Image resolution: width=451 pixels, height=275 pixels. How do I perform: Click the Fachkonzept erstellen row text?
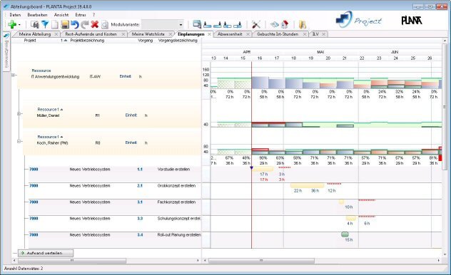point(176,202)
